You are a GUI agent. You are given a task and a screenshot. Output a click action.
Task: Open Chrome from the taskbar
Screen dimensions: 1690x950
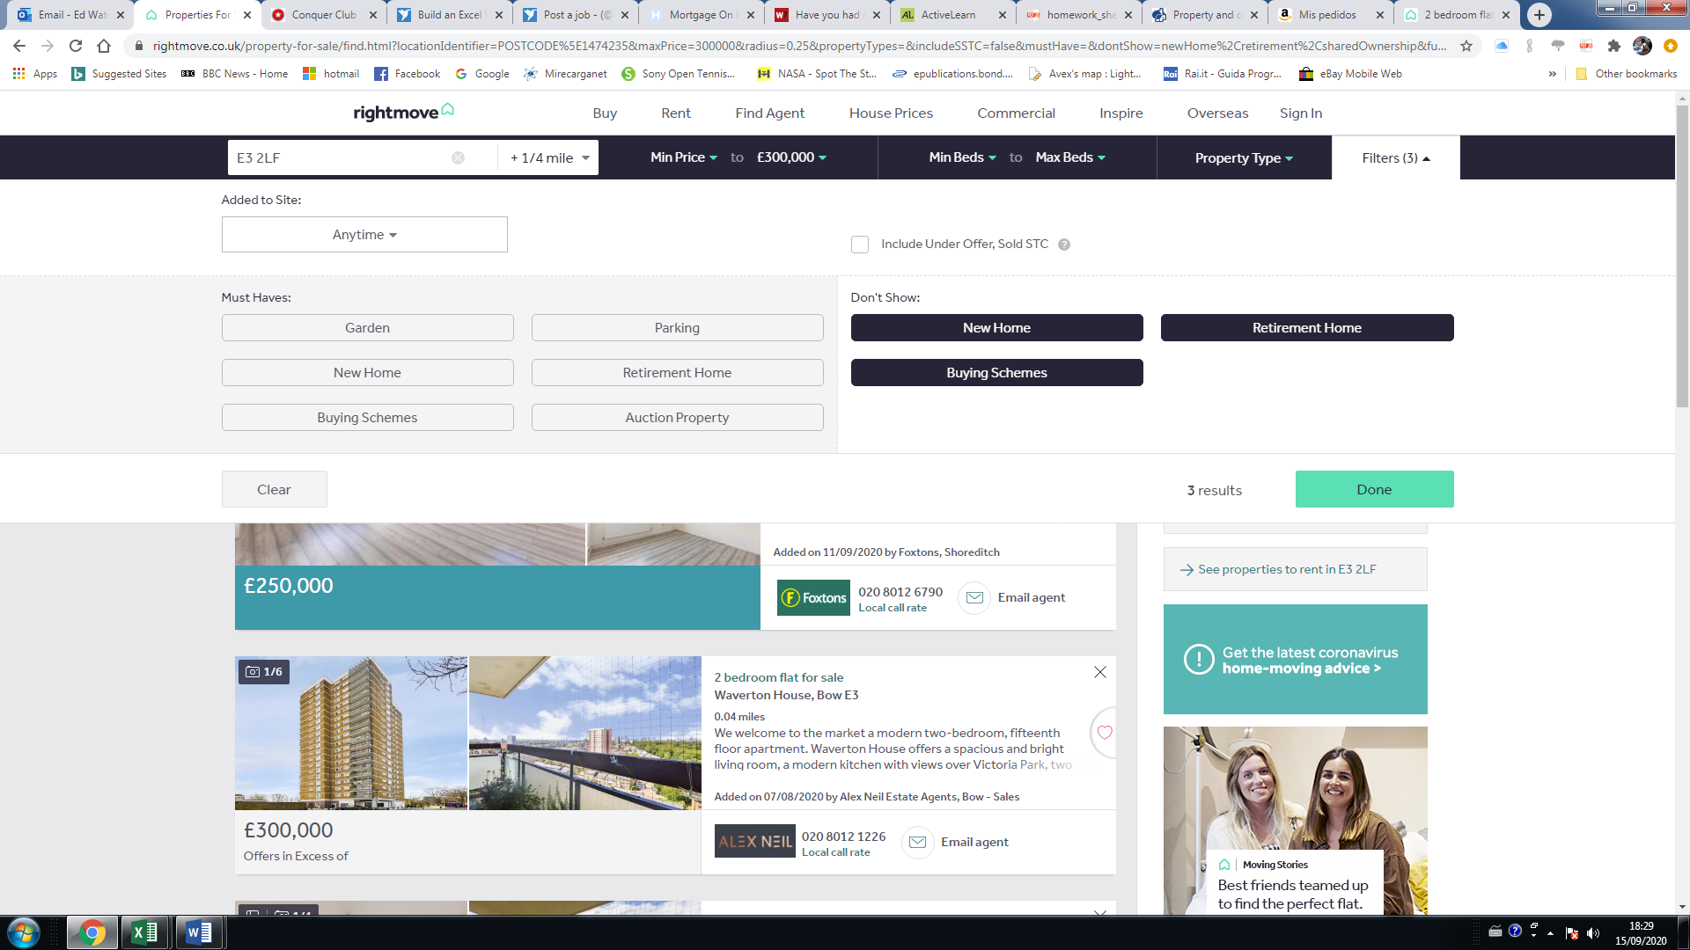click(x=92, y=932)
